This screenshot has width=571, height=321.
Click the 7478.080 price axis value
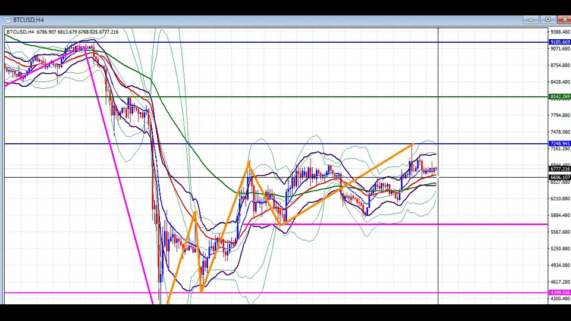coord(560,132)
